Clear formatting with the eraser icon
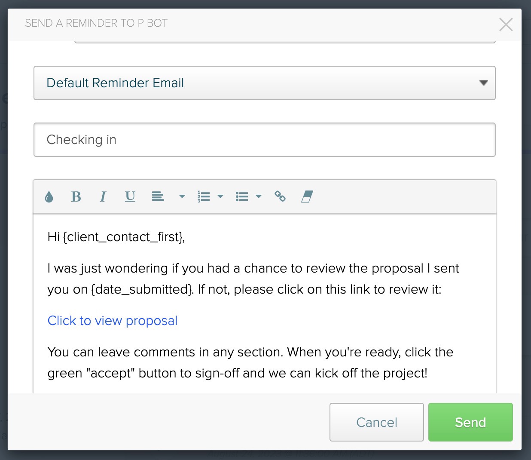 [x=307, y=197]
